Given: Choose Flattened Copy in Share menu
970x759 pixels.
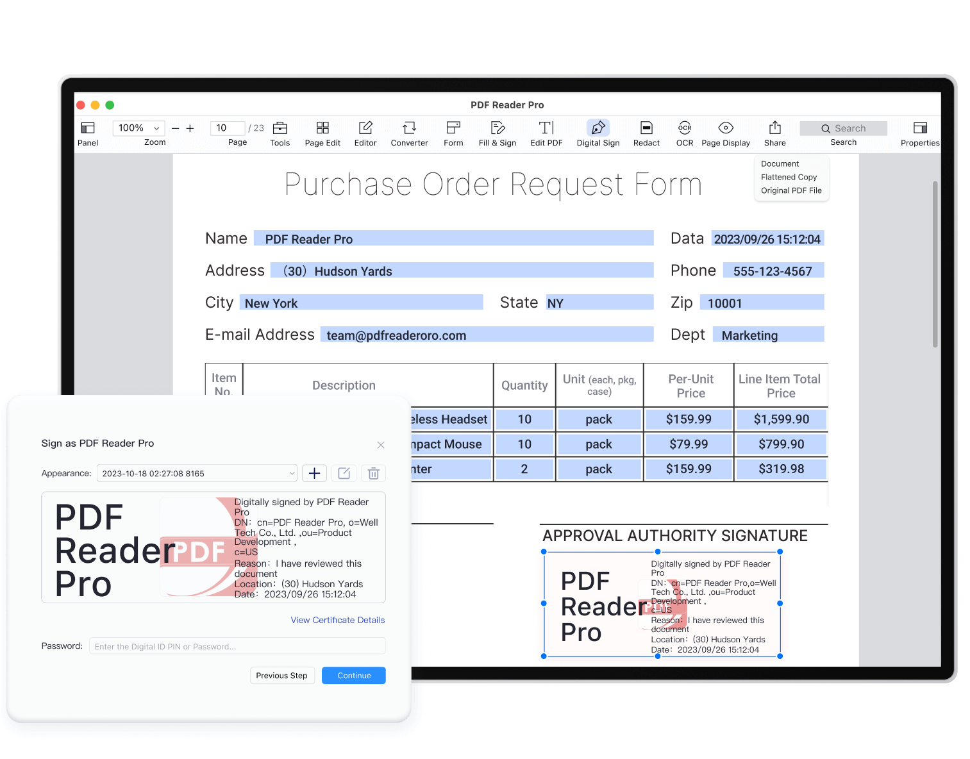Looking at the screenshot, I should [789, 177].
